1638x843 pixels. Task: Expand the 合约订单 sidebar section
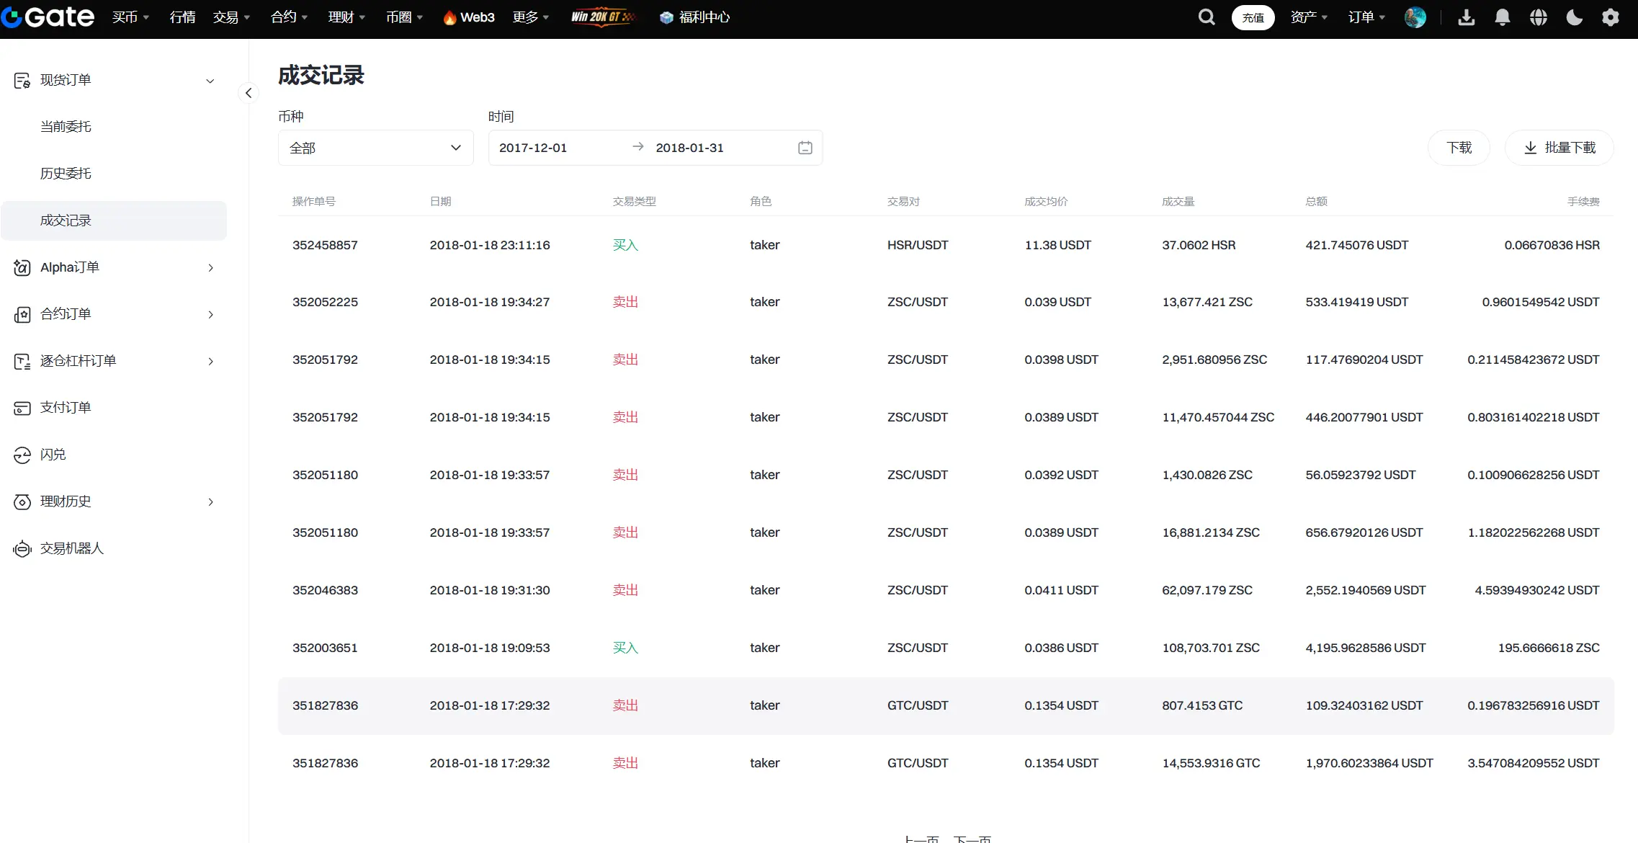point(114,314)
